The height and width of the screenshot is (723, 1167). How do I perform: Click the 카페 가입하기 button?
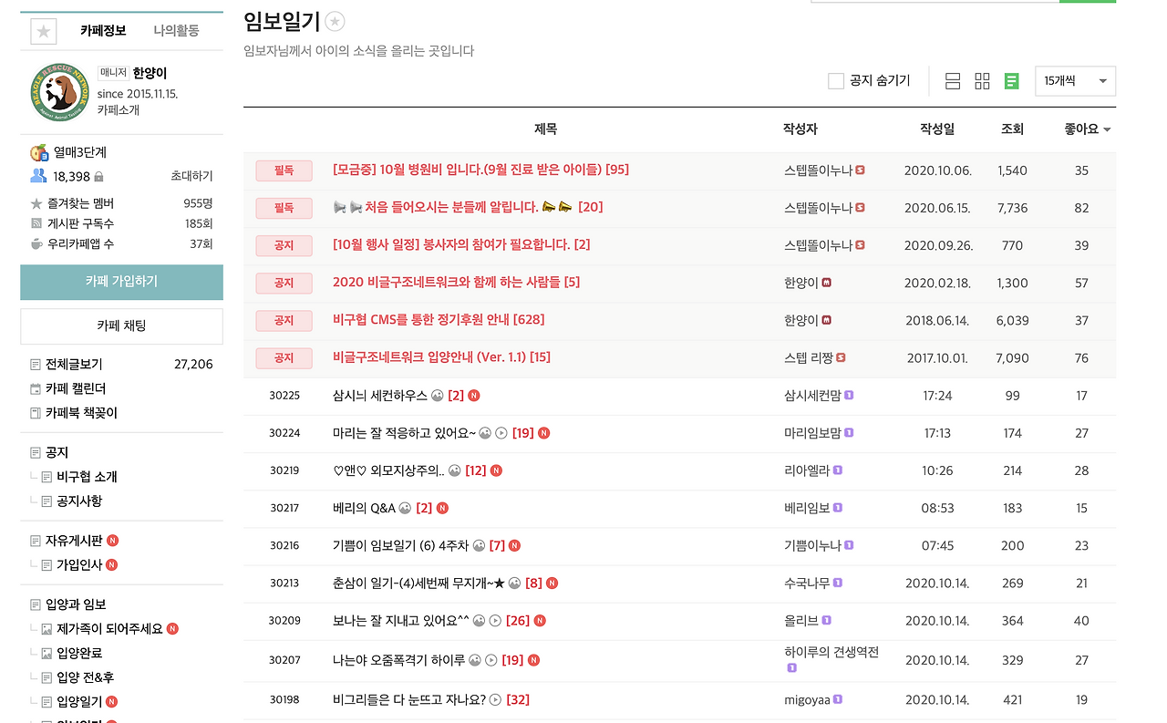point(121,282)
